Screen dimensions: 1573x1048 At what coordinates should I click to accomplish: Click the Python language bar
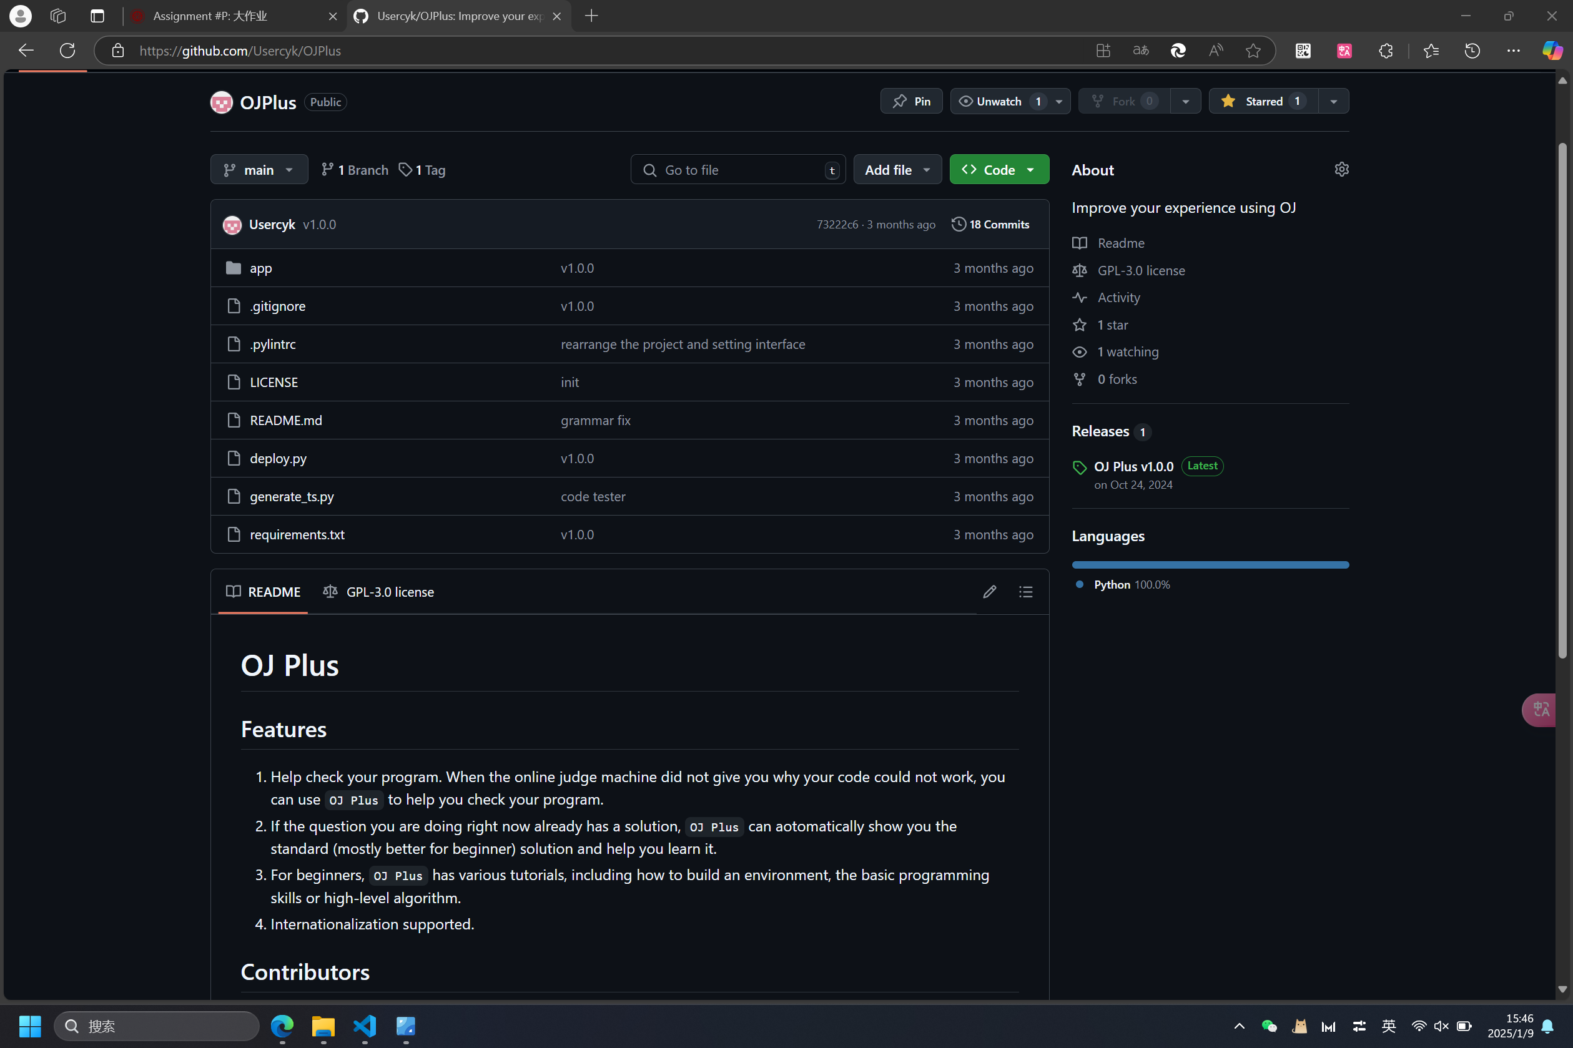click(x=1210, y=565)
